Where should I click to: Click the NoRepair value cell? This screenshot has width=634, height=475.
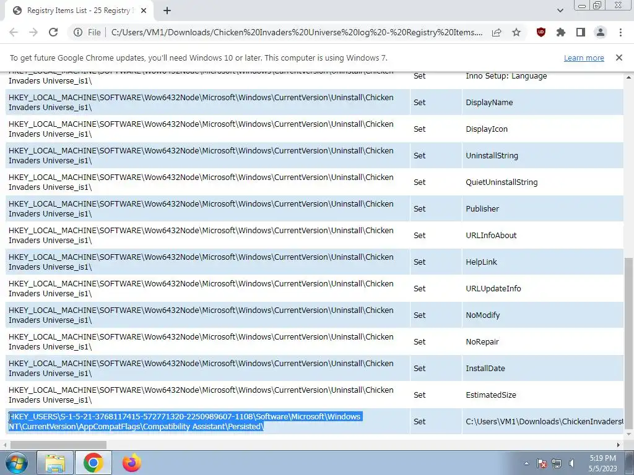click(542, 341)
